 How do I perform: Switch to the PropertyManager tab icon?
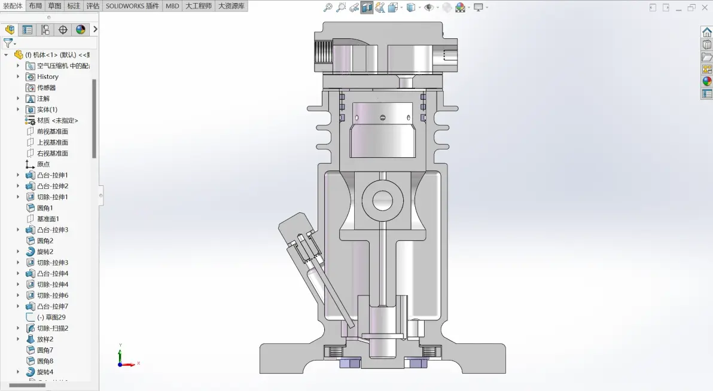click(x=28, y=29)
